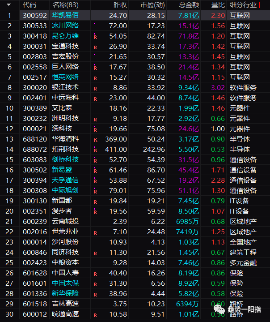Click the R icon beside 世荣兆业
This screenshot has height=322, width=270.
coord(95,233)
